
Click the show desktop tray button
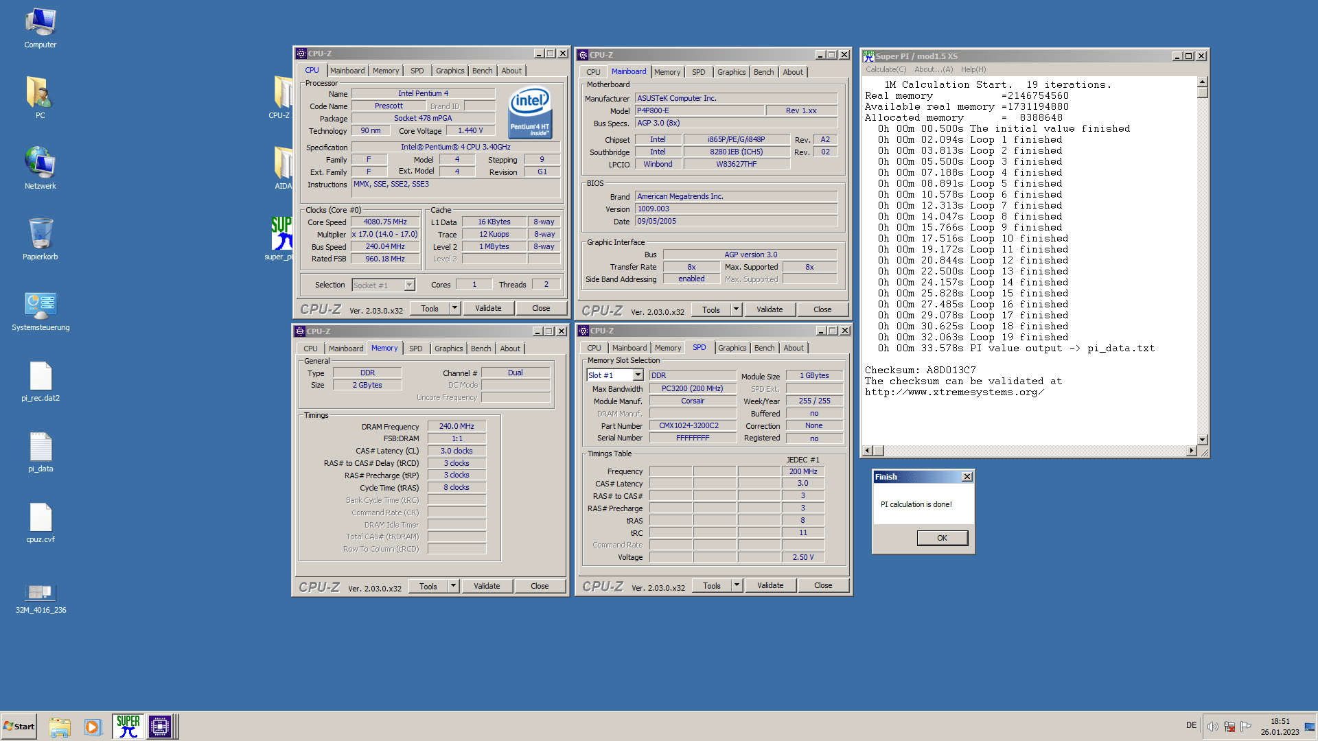[1310, 727]
